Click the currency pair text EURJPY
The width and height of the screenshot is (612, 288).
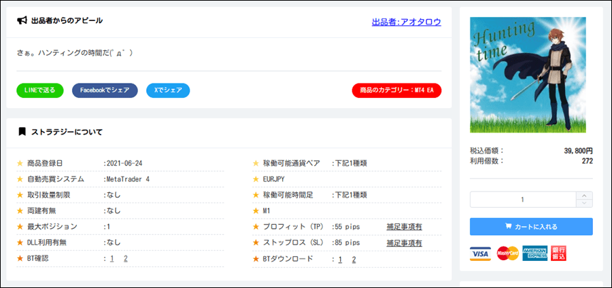coord(273,179)
